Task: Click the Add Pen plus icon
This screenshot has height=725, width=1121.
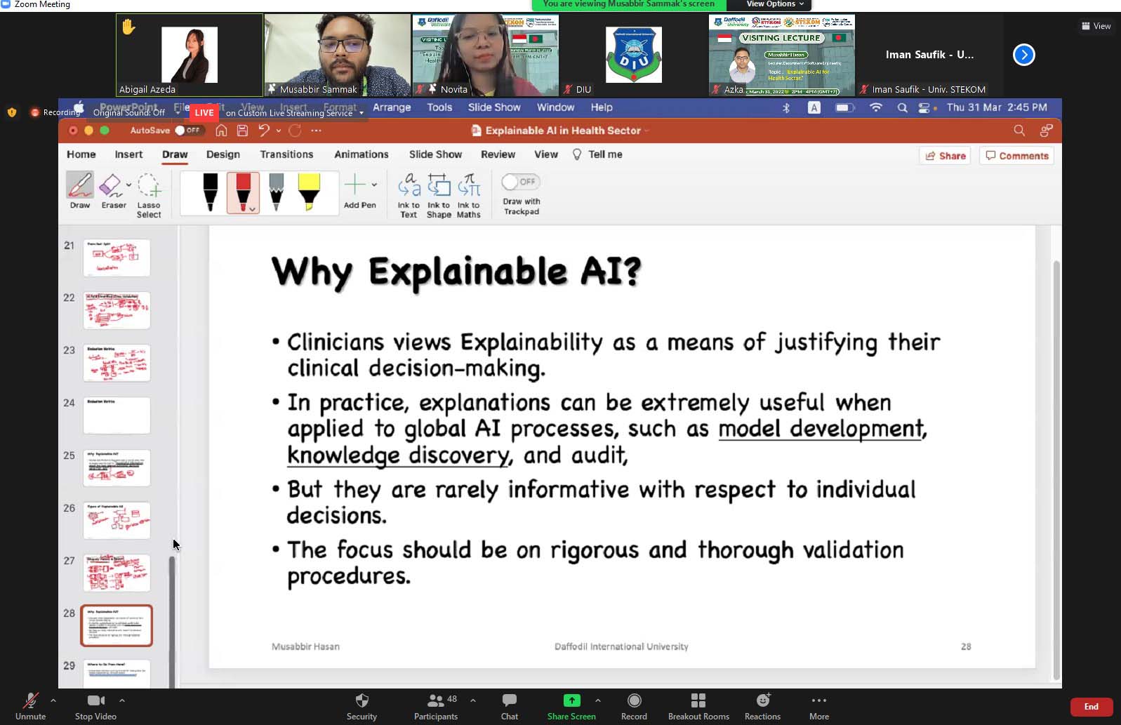Action: click(355, 185)
